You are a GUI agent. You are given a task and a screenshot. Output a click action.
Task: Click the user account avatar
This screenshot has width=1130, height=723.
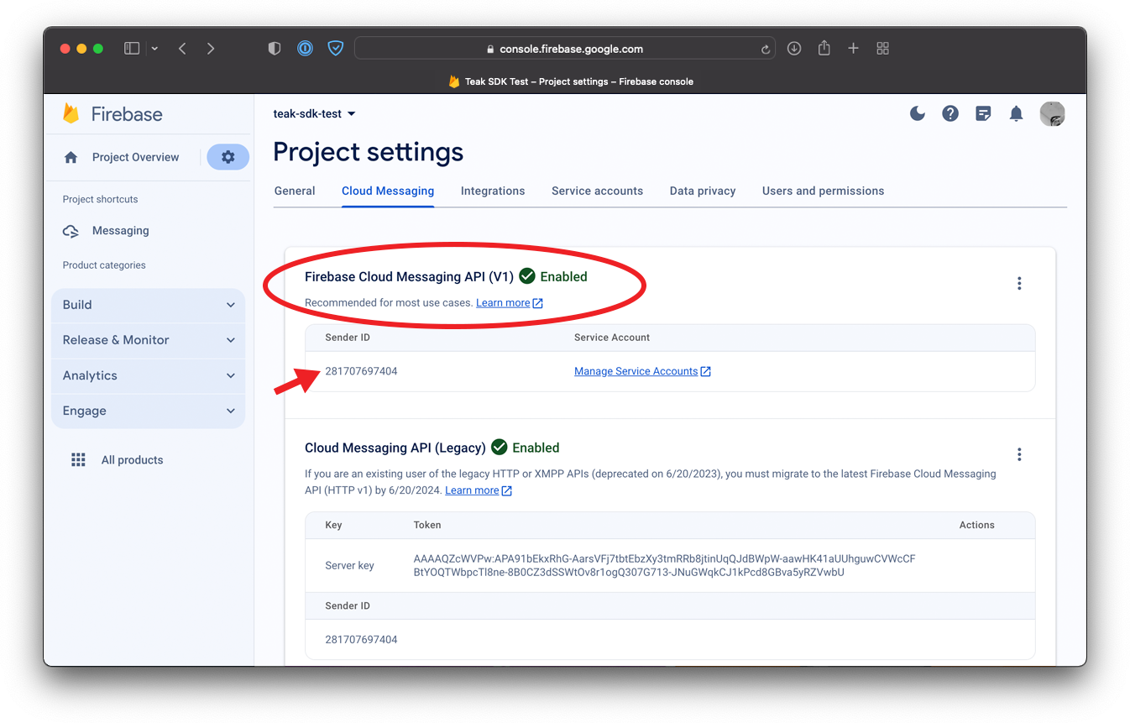click(x=1052, y=113)
